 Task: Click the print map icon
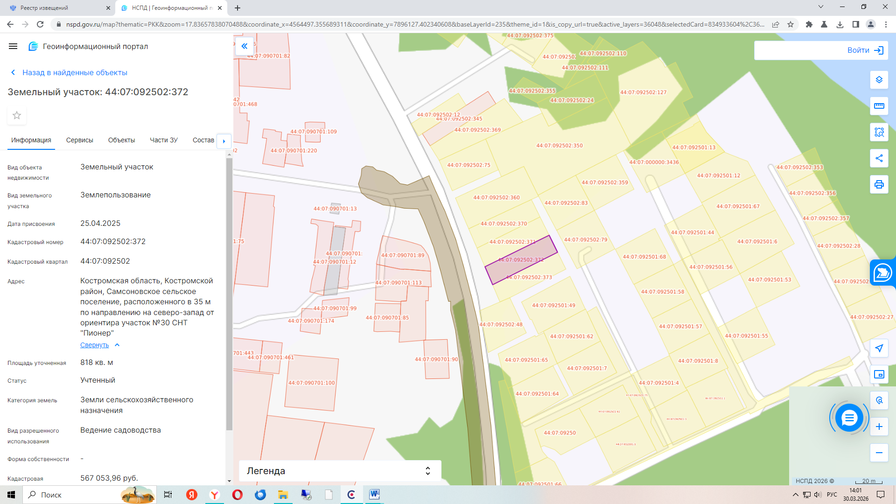click(879, 184)
